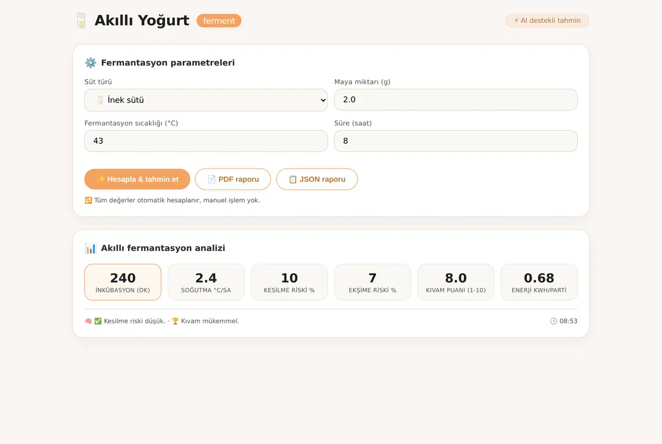Click the Akıllı fermantasyon analizi heading
This screenshot has height=444, width=662.
163,248
